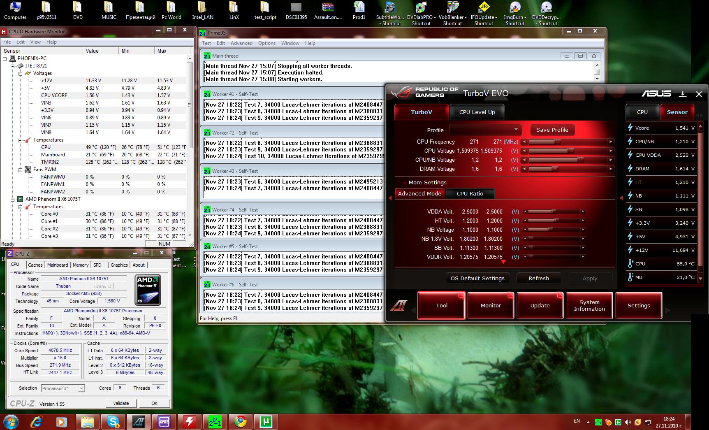Open the Prime95 Advanced menu

tap(241, 43)
